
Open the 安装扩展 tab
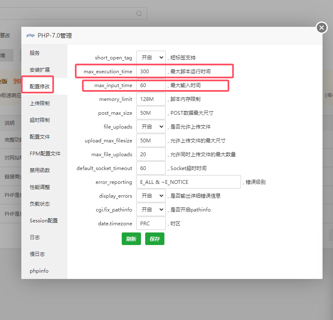(x=44, y=70)
